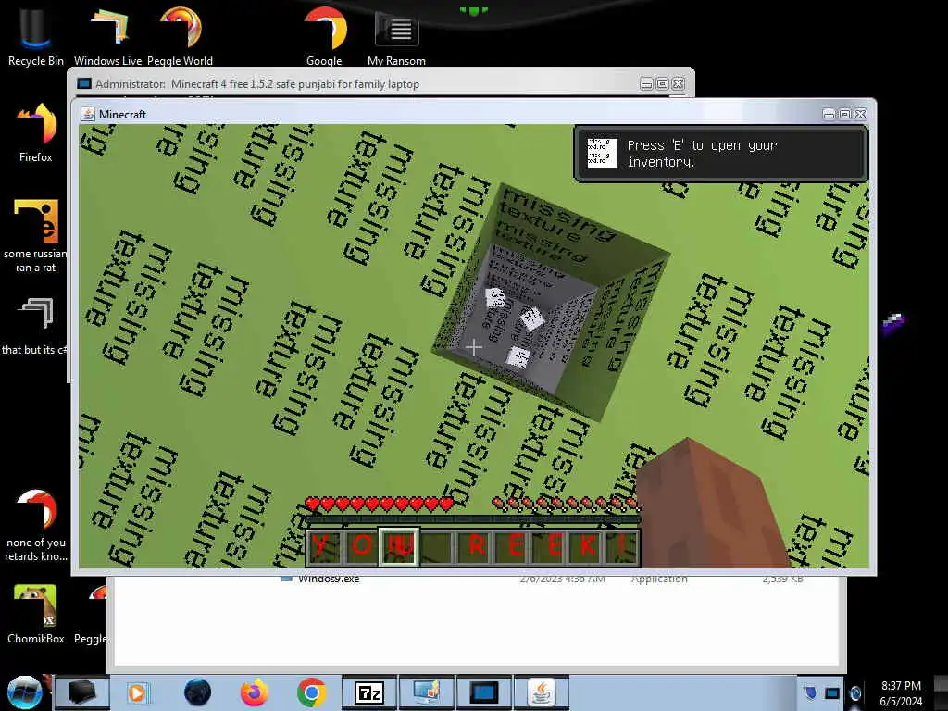Click the hunger drumsticks bar
948x711 pixels.
(x=565, y=504)
